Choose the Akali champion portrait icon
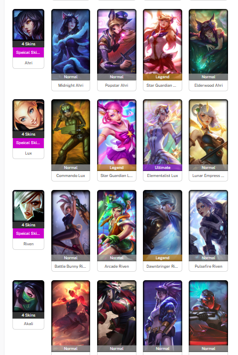Viewport: 238px width, 355px height. pos(28,296)
